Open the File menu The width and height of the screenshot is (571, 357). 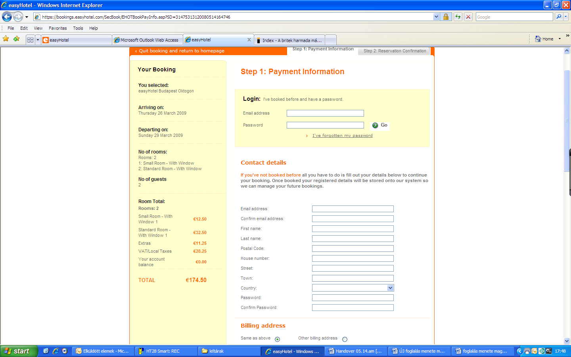point(11,28)
